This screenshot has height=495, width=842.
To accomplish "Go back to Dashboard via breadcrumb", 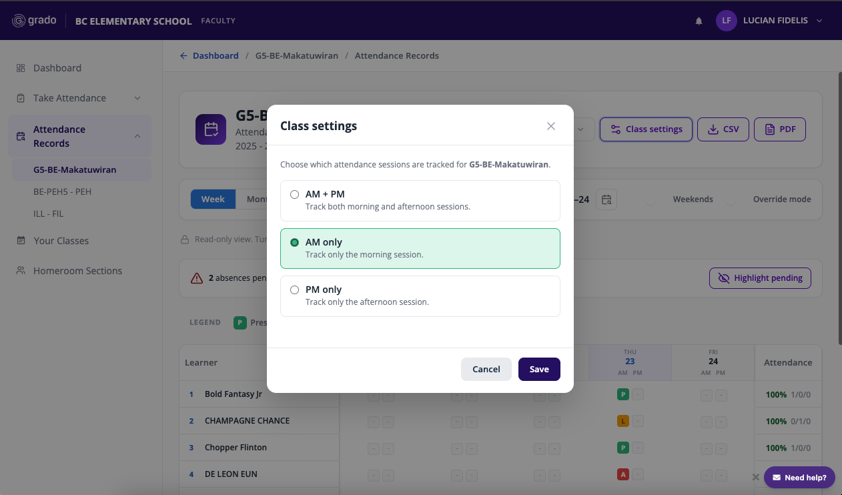I will pos(209,56).
